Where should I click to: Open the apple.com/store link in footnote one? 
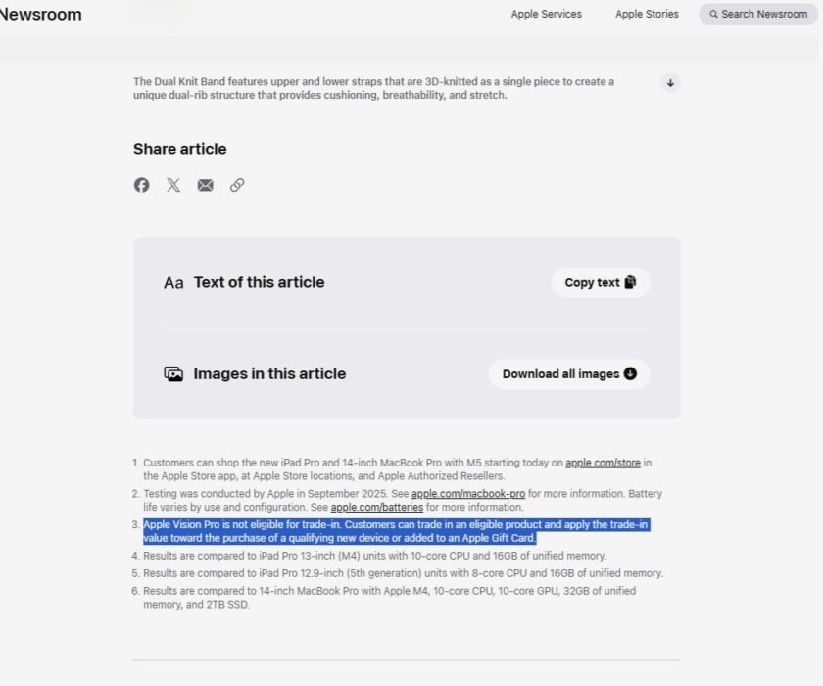[x=604, y=462]
